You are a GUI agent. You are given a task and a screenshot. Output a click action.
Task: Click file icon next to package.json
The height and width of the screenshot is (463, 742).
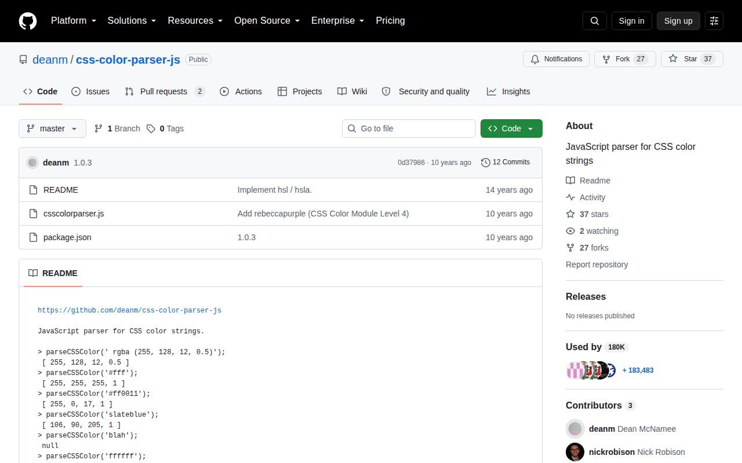pos(33,237)
